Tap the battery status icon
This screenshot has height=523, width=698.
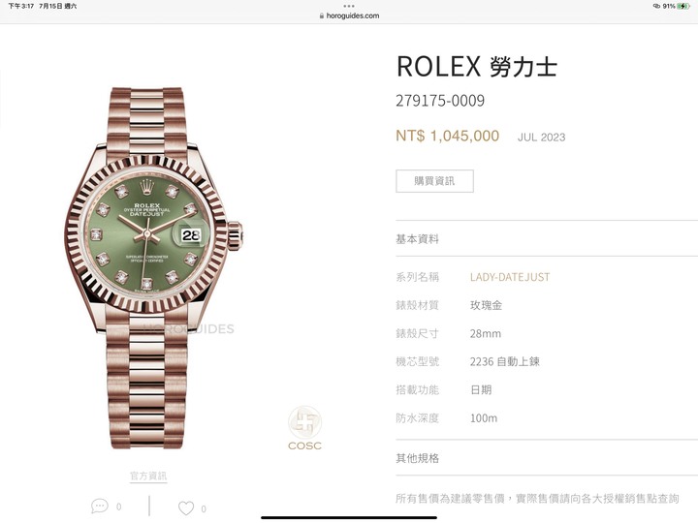point(683,6)
